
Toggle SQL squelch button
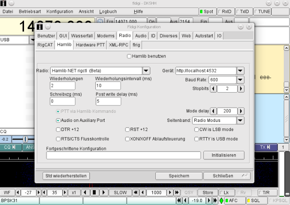257,200
